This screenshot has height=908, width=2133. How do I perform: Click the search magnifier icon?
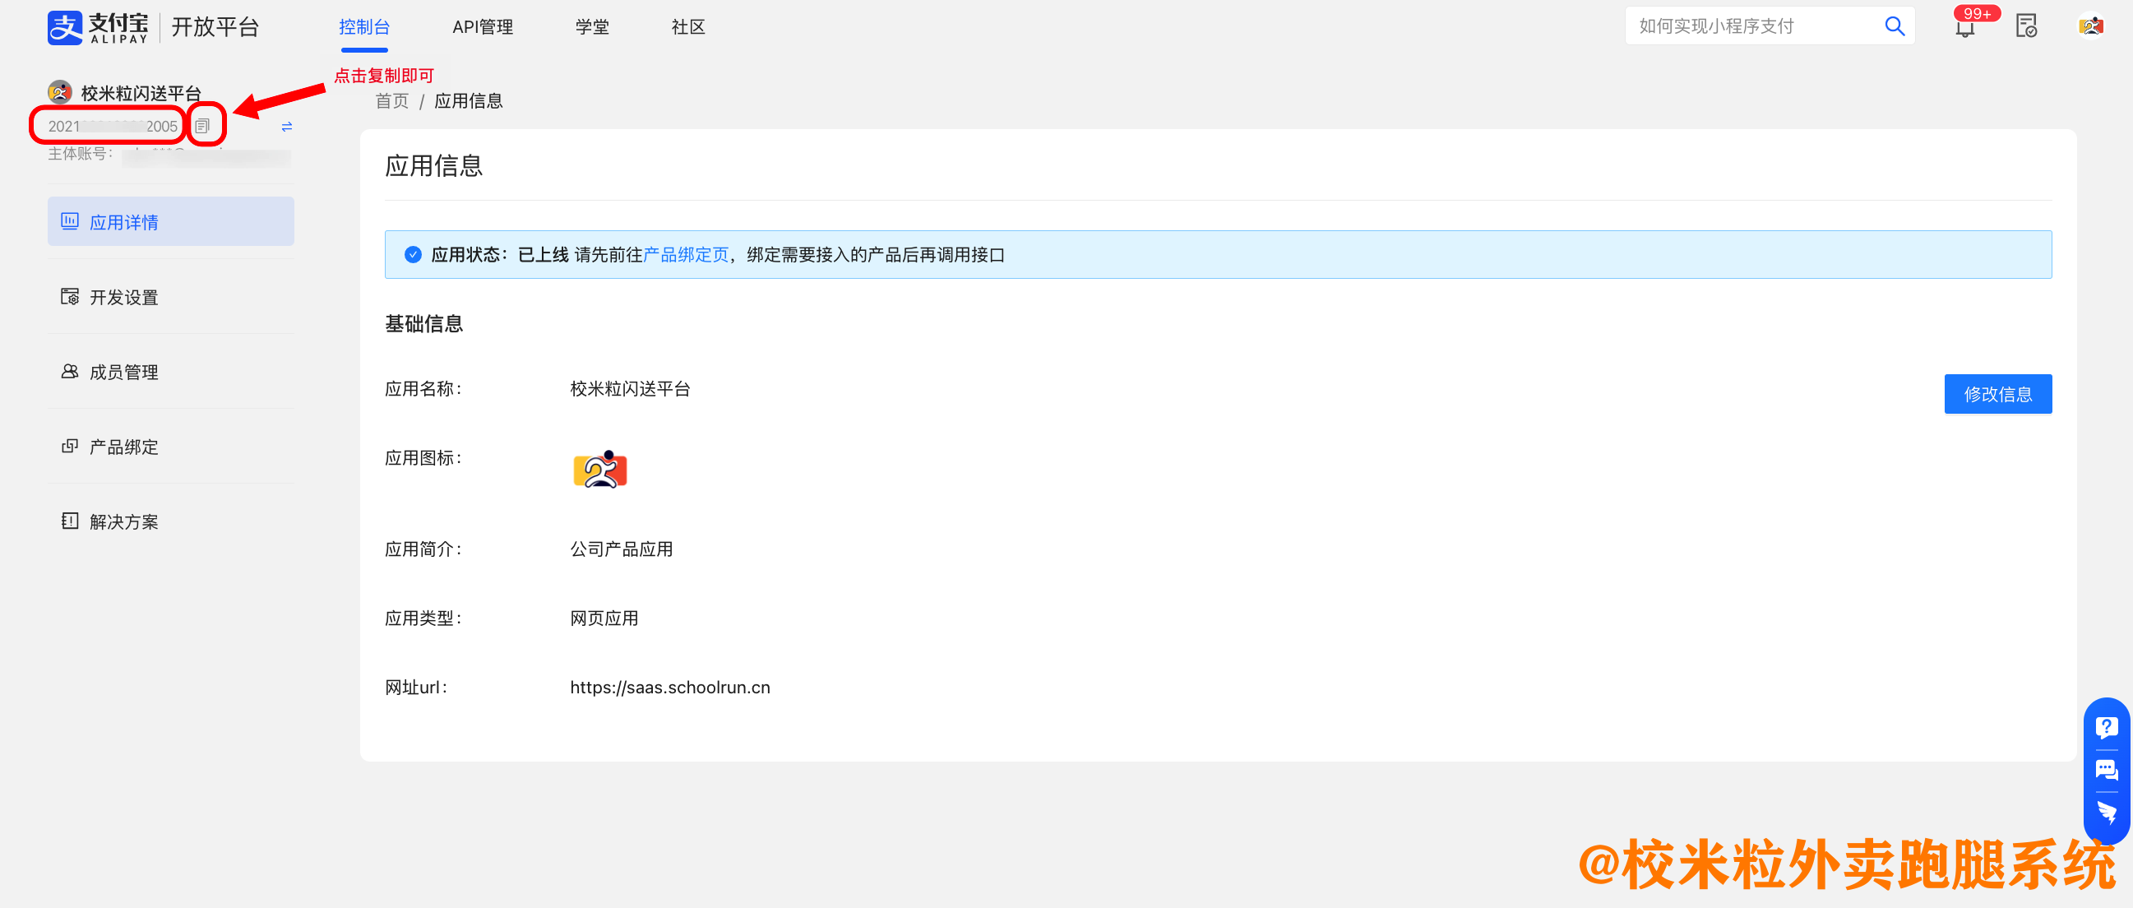point(1894,26)
